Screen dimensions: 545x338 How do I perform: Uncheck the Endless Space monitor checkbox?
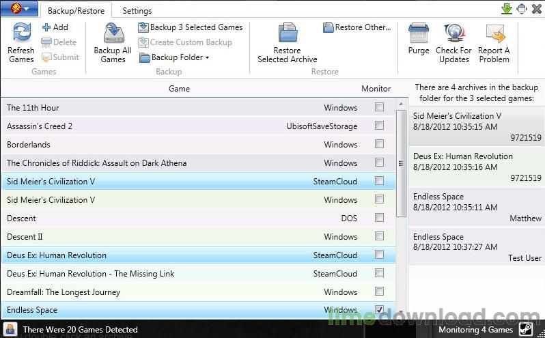click(379, 309)
